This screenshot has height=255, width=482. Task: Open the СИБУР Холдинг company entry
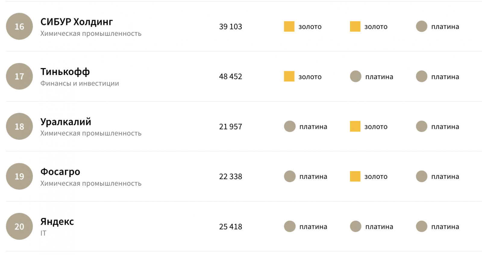coord(77,22)
